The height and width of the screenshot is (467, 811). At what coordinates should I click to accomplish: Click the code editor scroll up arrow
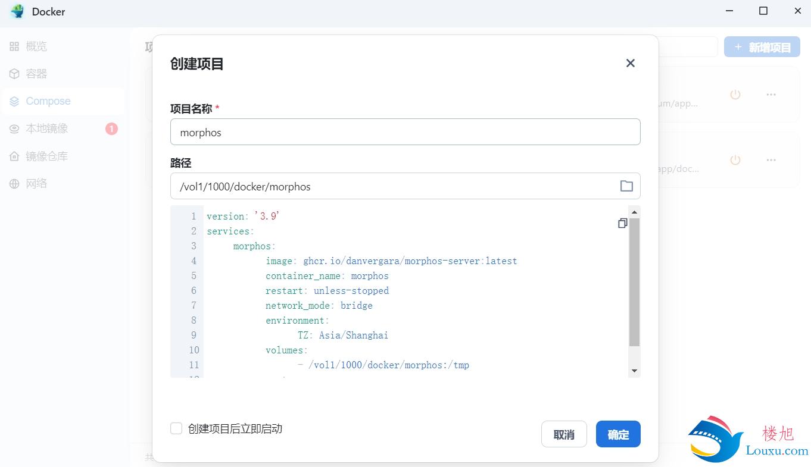[634, 212]
